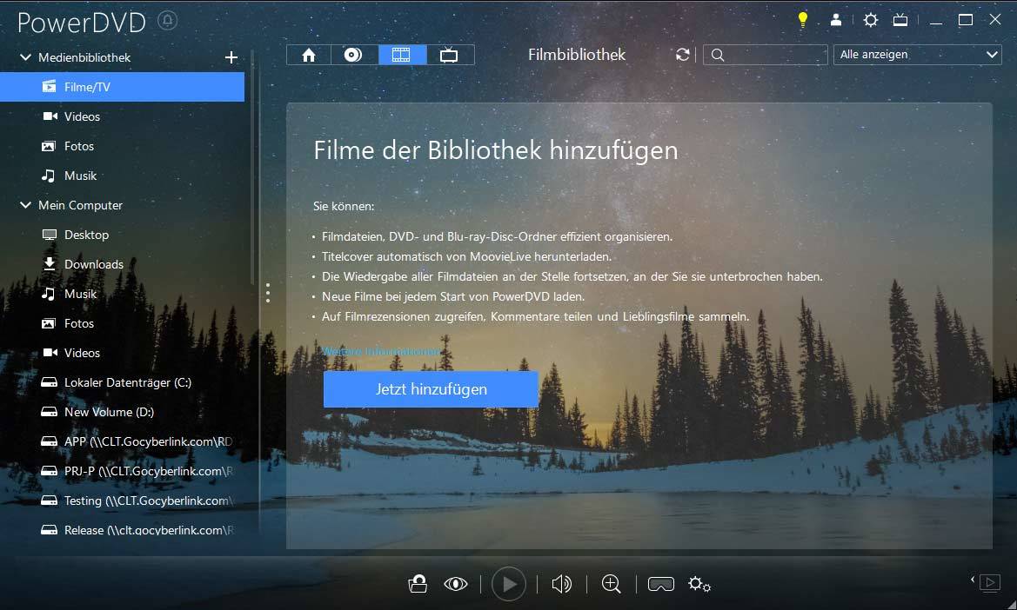Open playback settings gears icon
The width and height of the screenshot is (1017, 610).
[699, 584]
